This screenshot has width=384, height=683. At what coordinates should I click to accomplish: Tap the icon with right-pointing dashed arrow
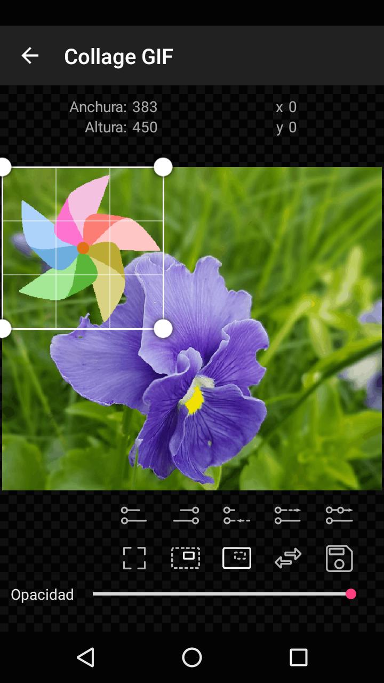(288, 515)
